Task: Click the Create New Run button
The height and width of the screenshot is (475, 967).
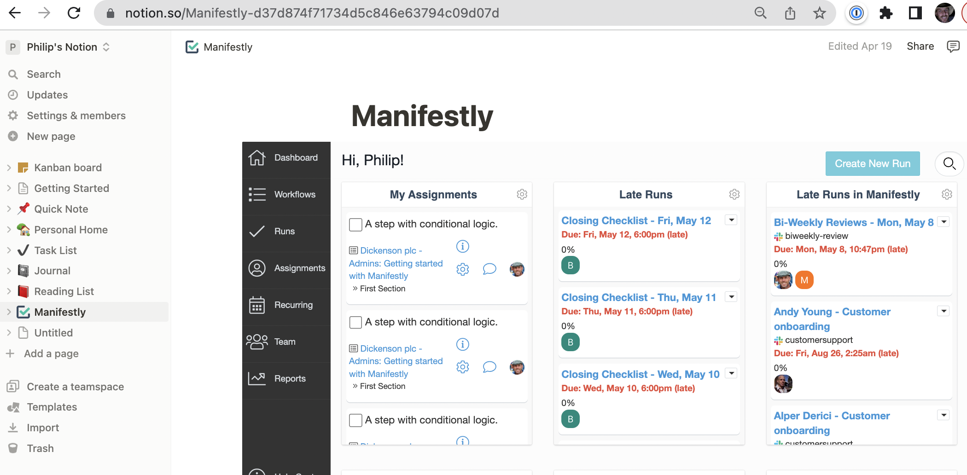Action: (873, 163)
